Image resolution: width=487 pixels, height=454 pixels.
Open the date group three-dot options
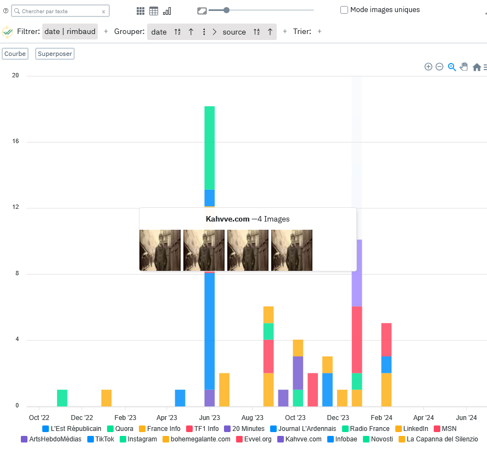point(204,32)
